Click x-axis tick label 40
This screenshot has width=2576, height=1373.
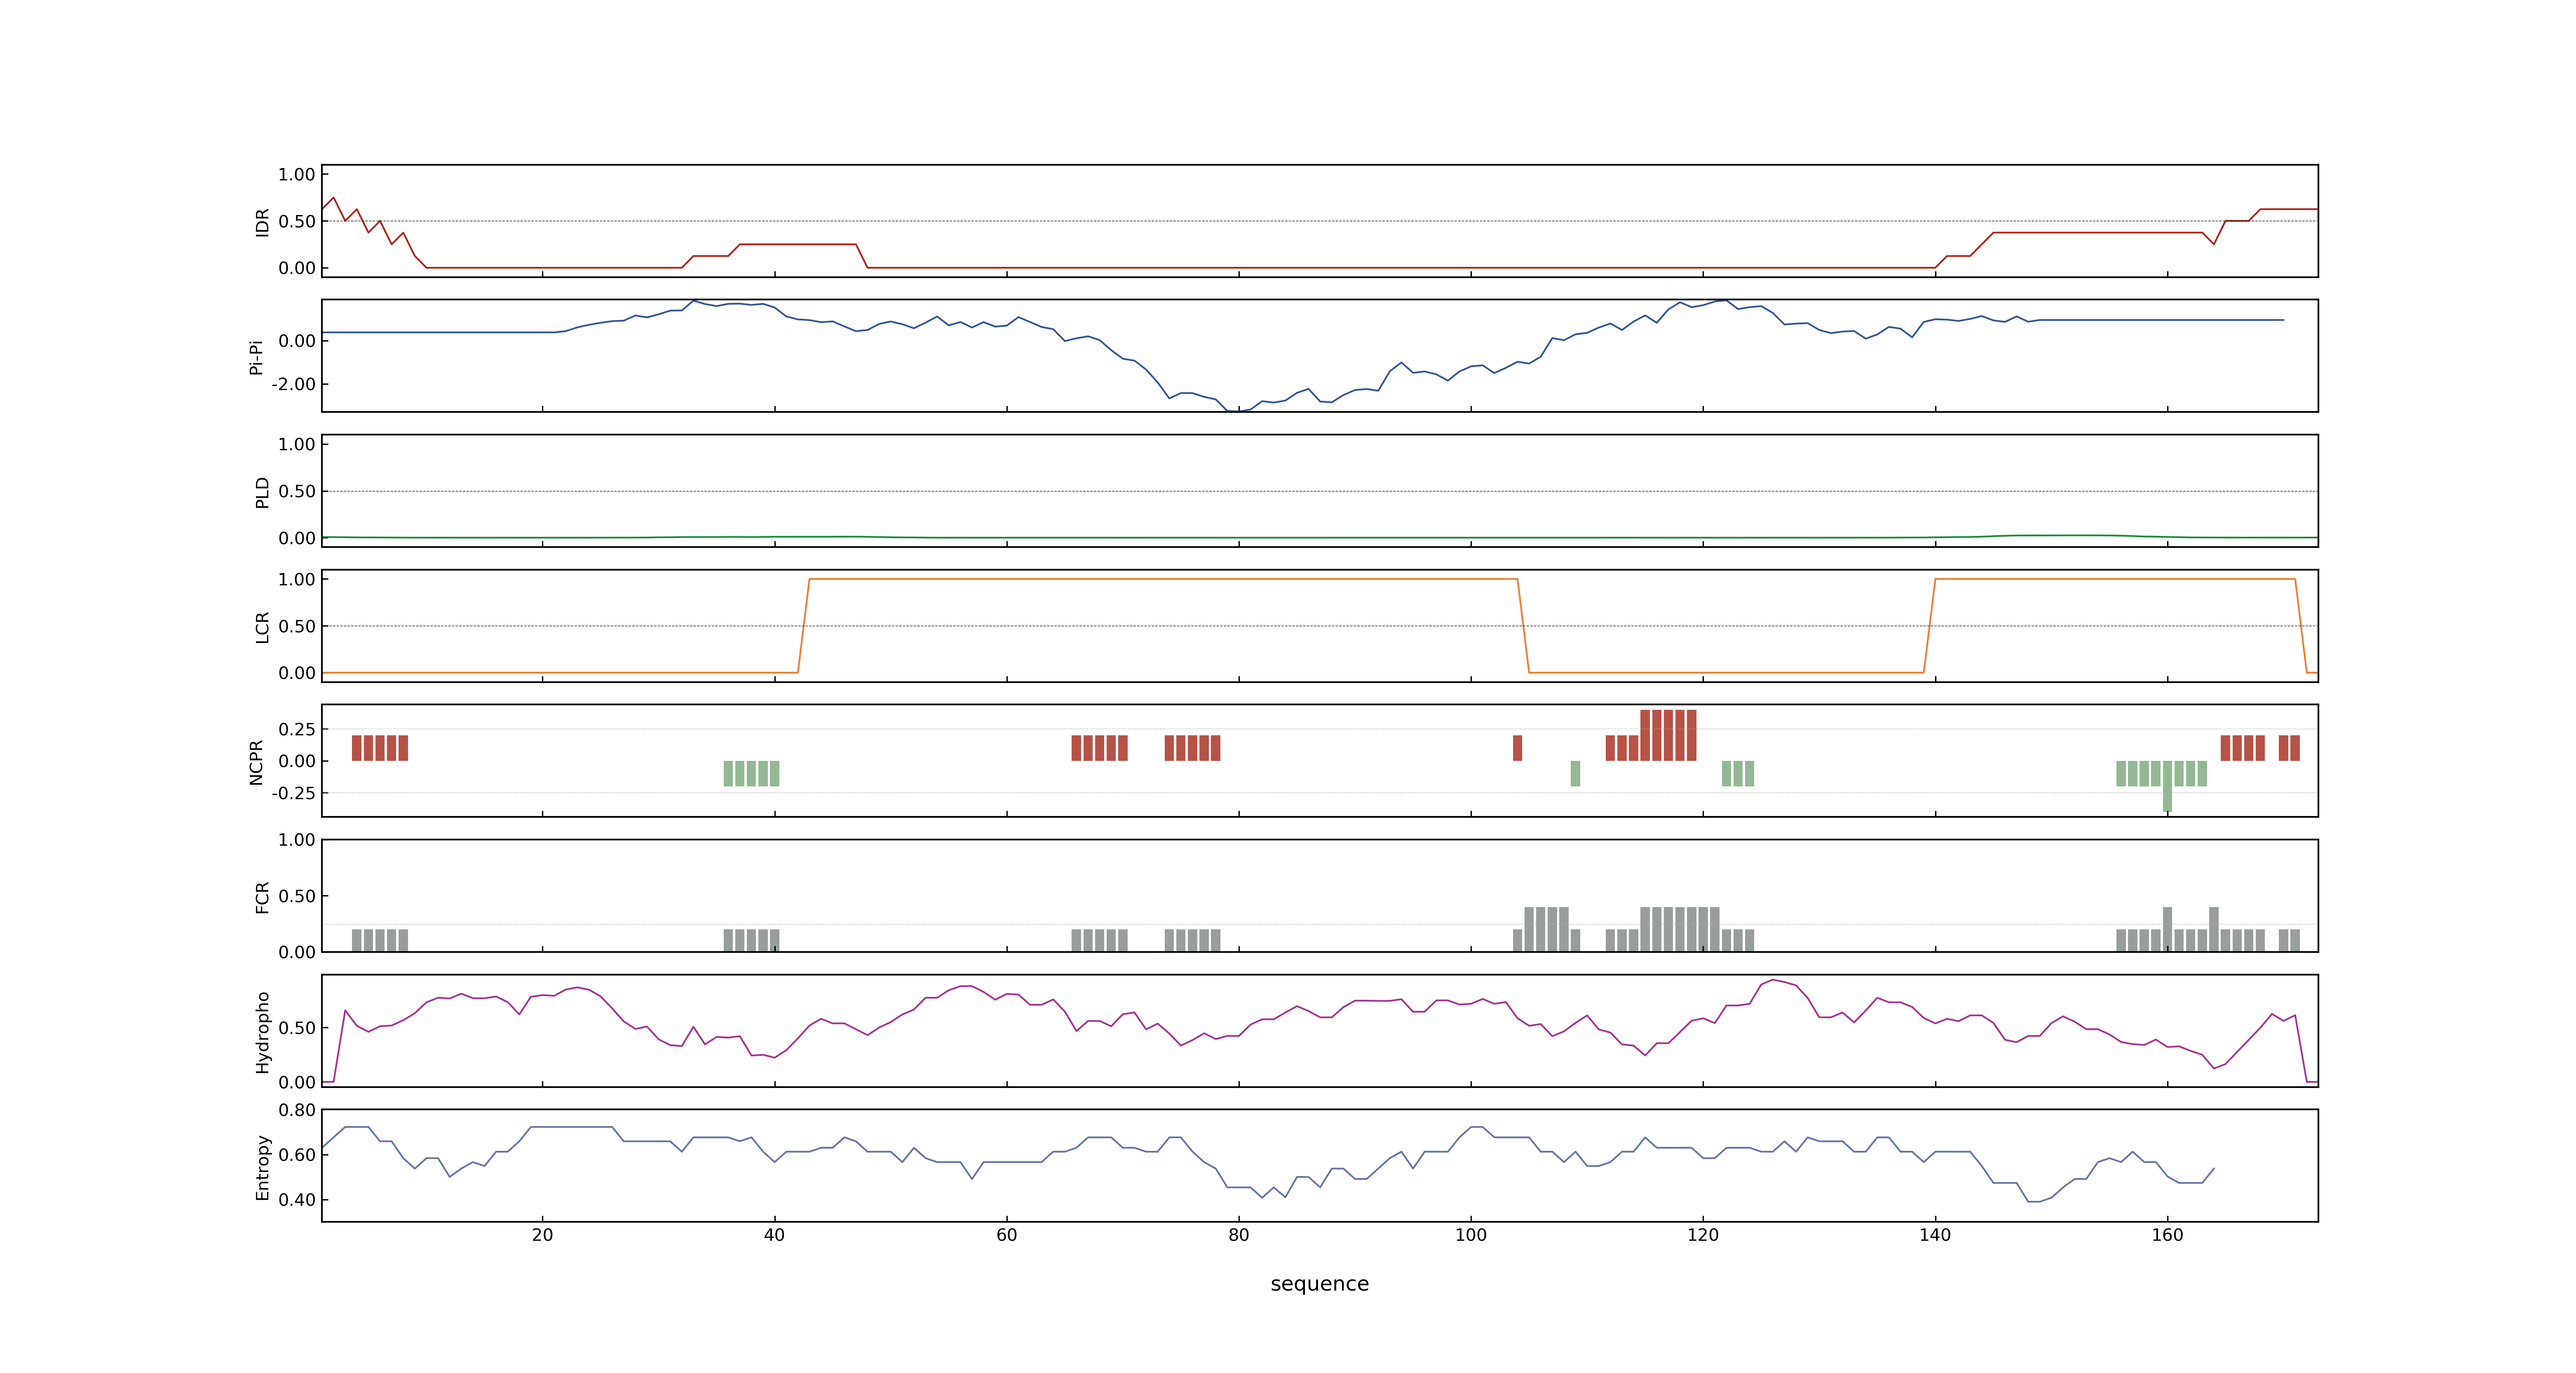774,1235
